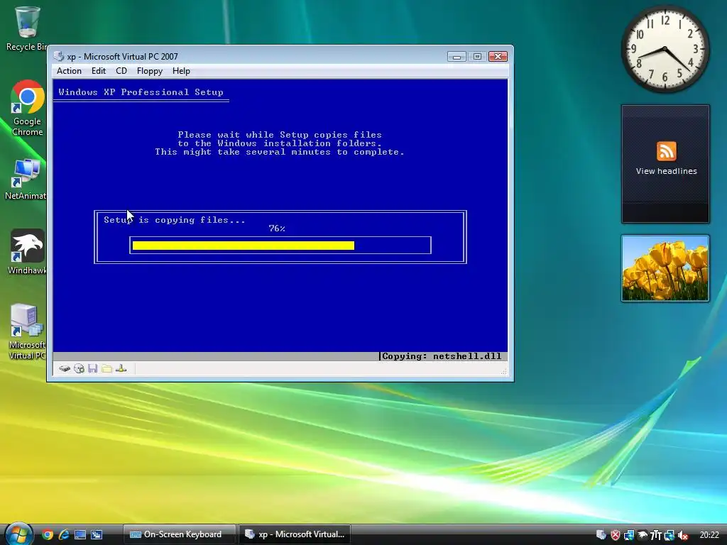Click the CD drive status icon
The height and width of the screenshot is (545, 727).
coord(79,368)
